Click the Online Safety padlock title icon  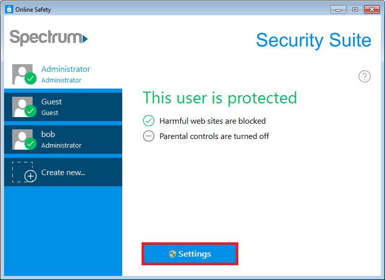tap(9, 9)
